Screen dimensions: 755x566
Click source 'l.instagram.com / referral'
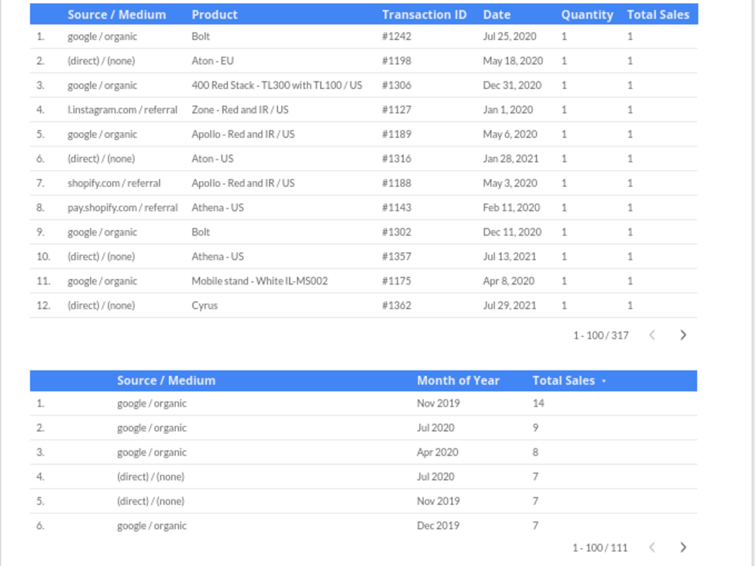pyautogui.click(x=122, y=109)
